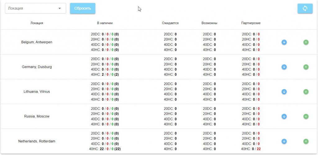This screenshot has height=155, width=318.
Task: Open the Локация dropdown arrow
Action: [60, 8]
